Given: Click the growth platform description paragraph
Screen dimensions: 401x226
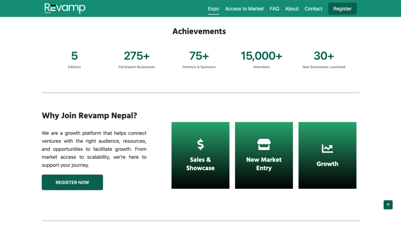Looking at the screenshot, I should pyautogui.click(x=94, y=149).
